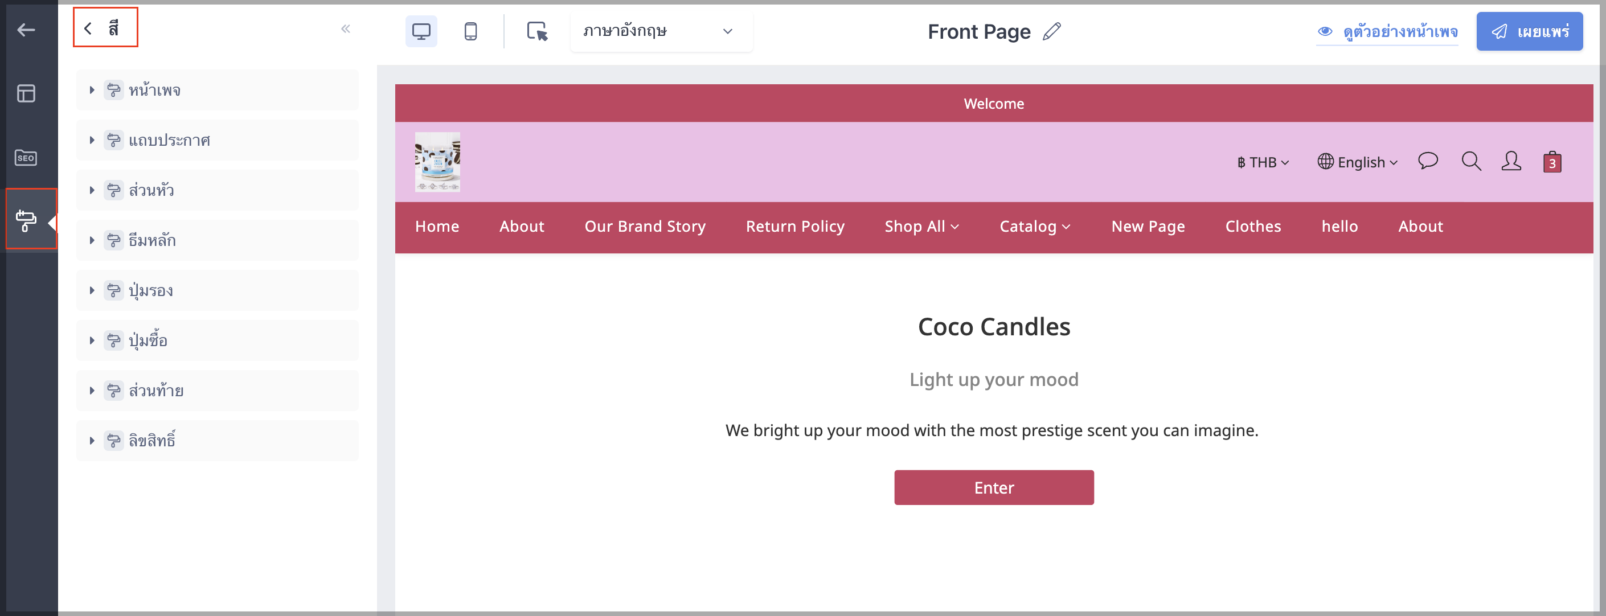Open the shopping bag cart icon
This screenshot has width=1606, height=616.
(1552, 162)
